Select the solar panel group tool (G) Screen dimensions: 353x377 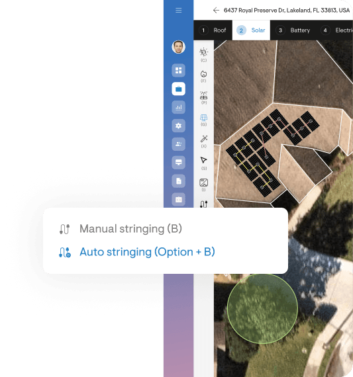click(x=204, y=120)
